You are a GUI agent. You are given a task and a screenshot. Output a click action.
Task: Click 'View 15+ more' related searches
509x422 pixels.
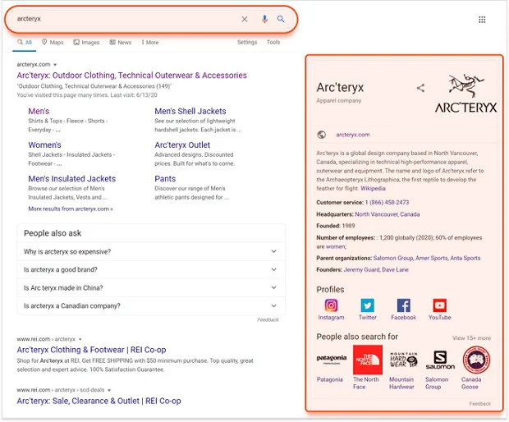coord(472,338)
